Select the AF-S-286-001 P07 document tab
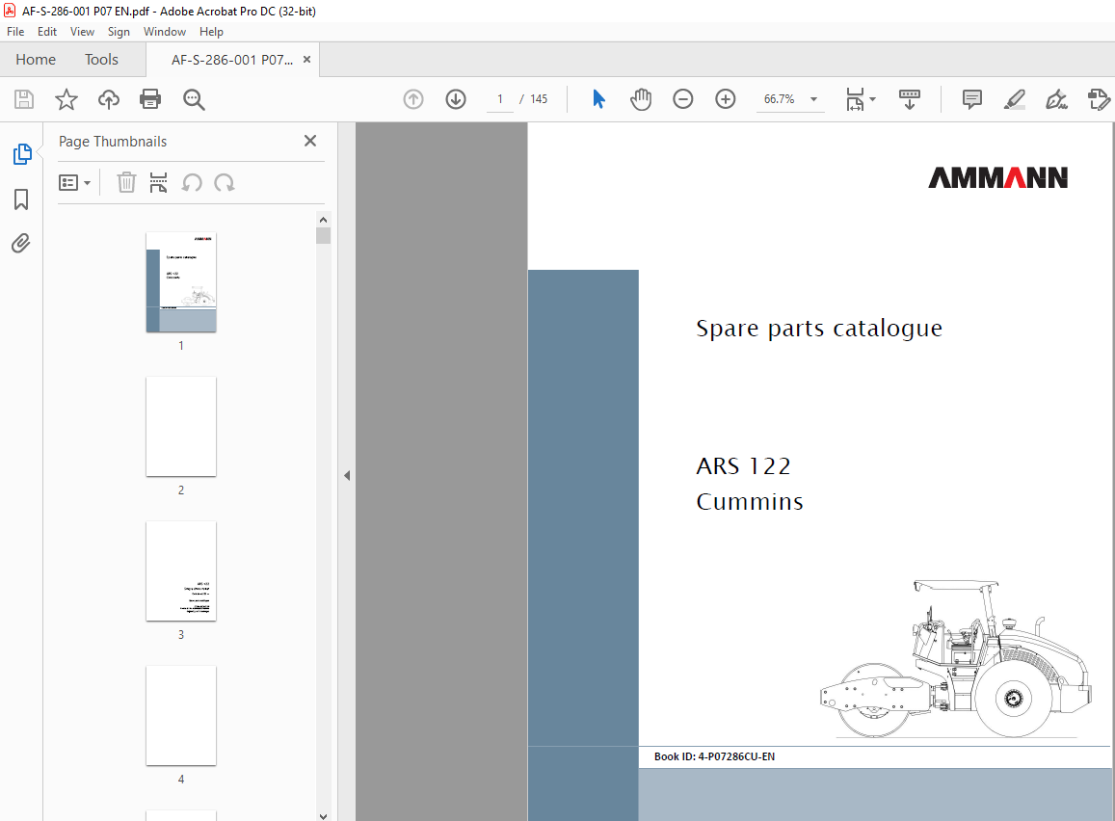The height and width of the screenshot is (821, 1115). tap(232, 60)
